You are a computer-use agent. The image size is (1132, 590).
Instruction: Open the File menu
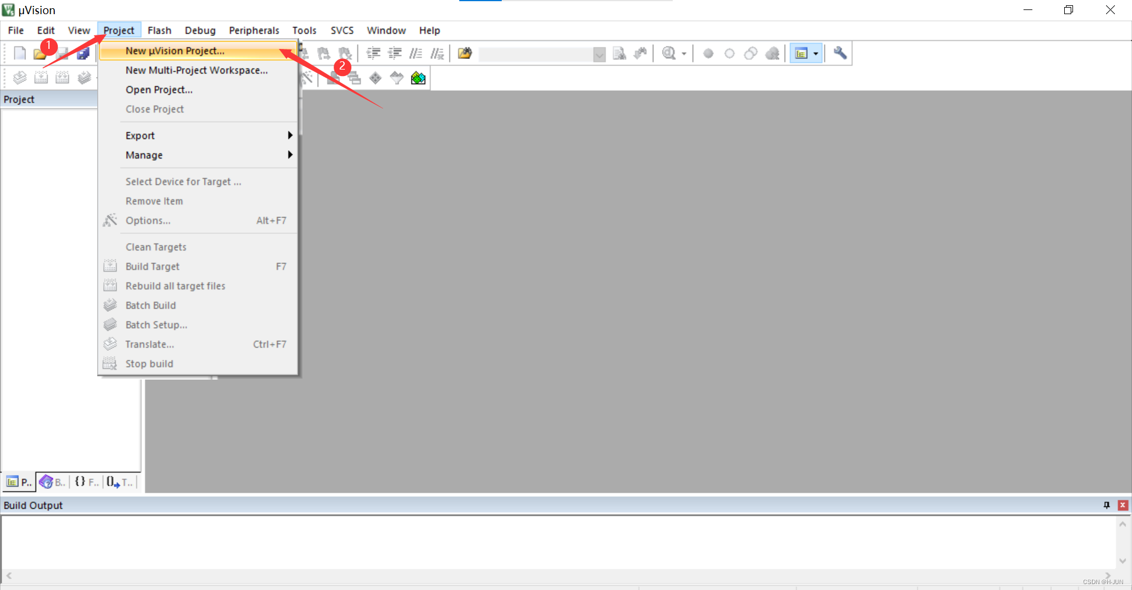click(16, 31)
